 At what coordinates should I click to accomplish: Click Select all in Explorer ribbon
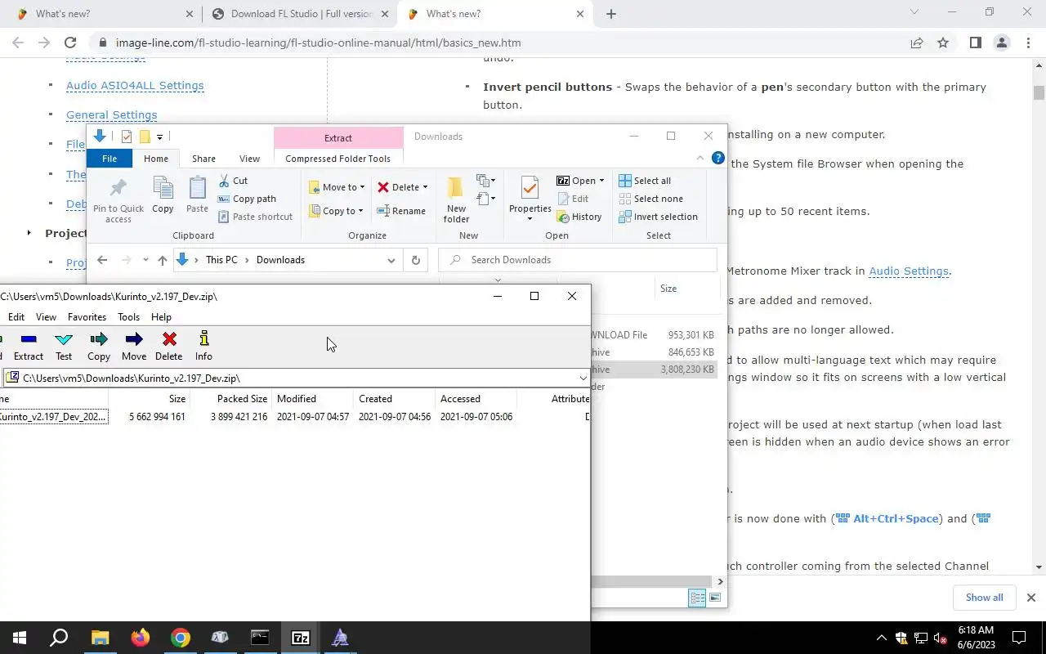tap(645, 181)
